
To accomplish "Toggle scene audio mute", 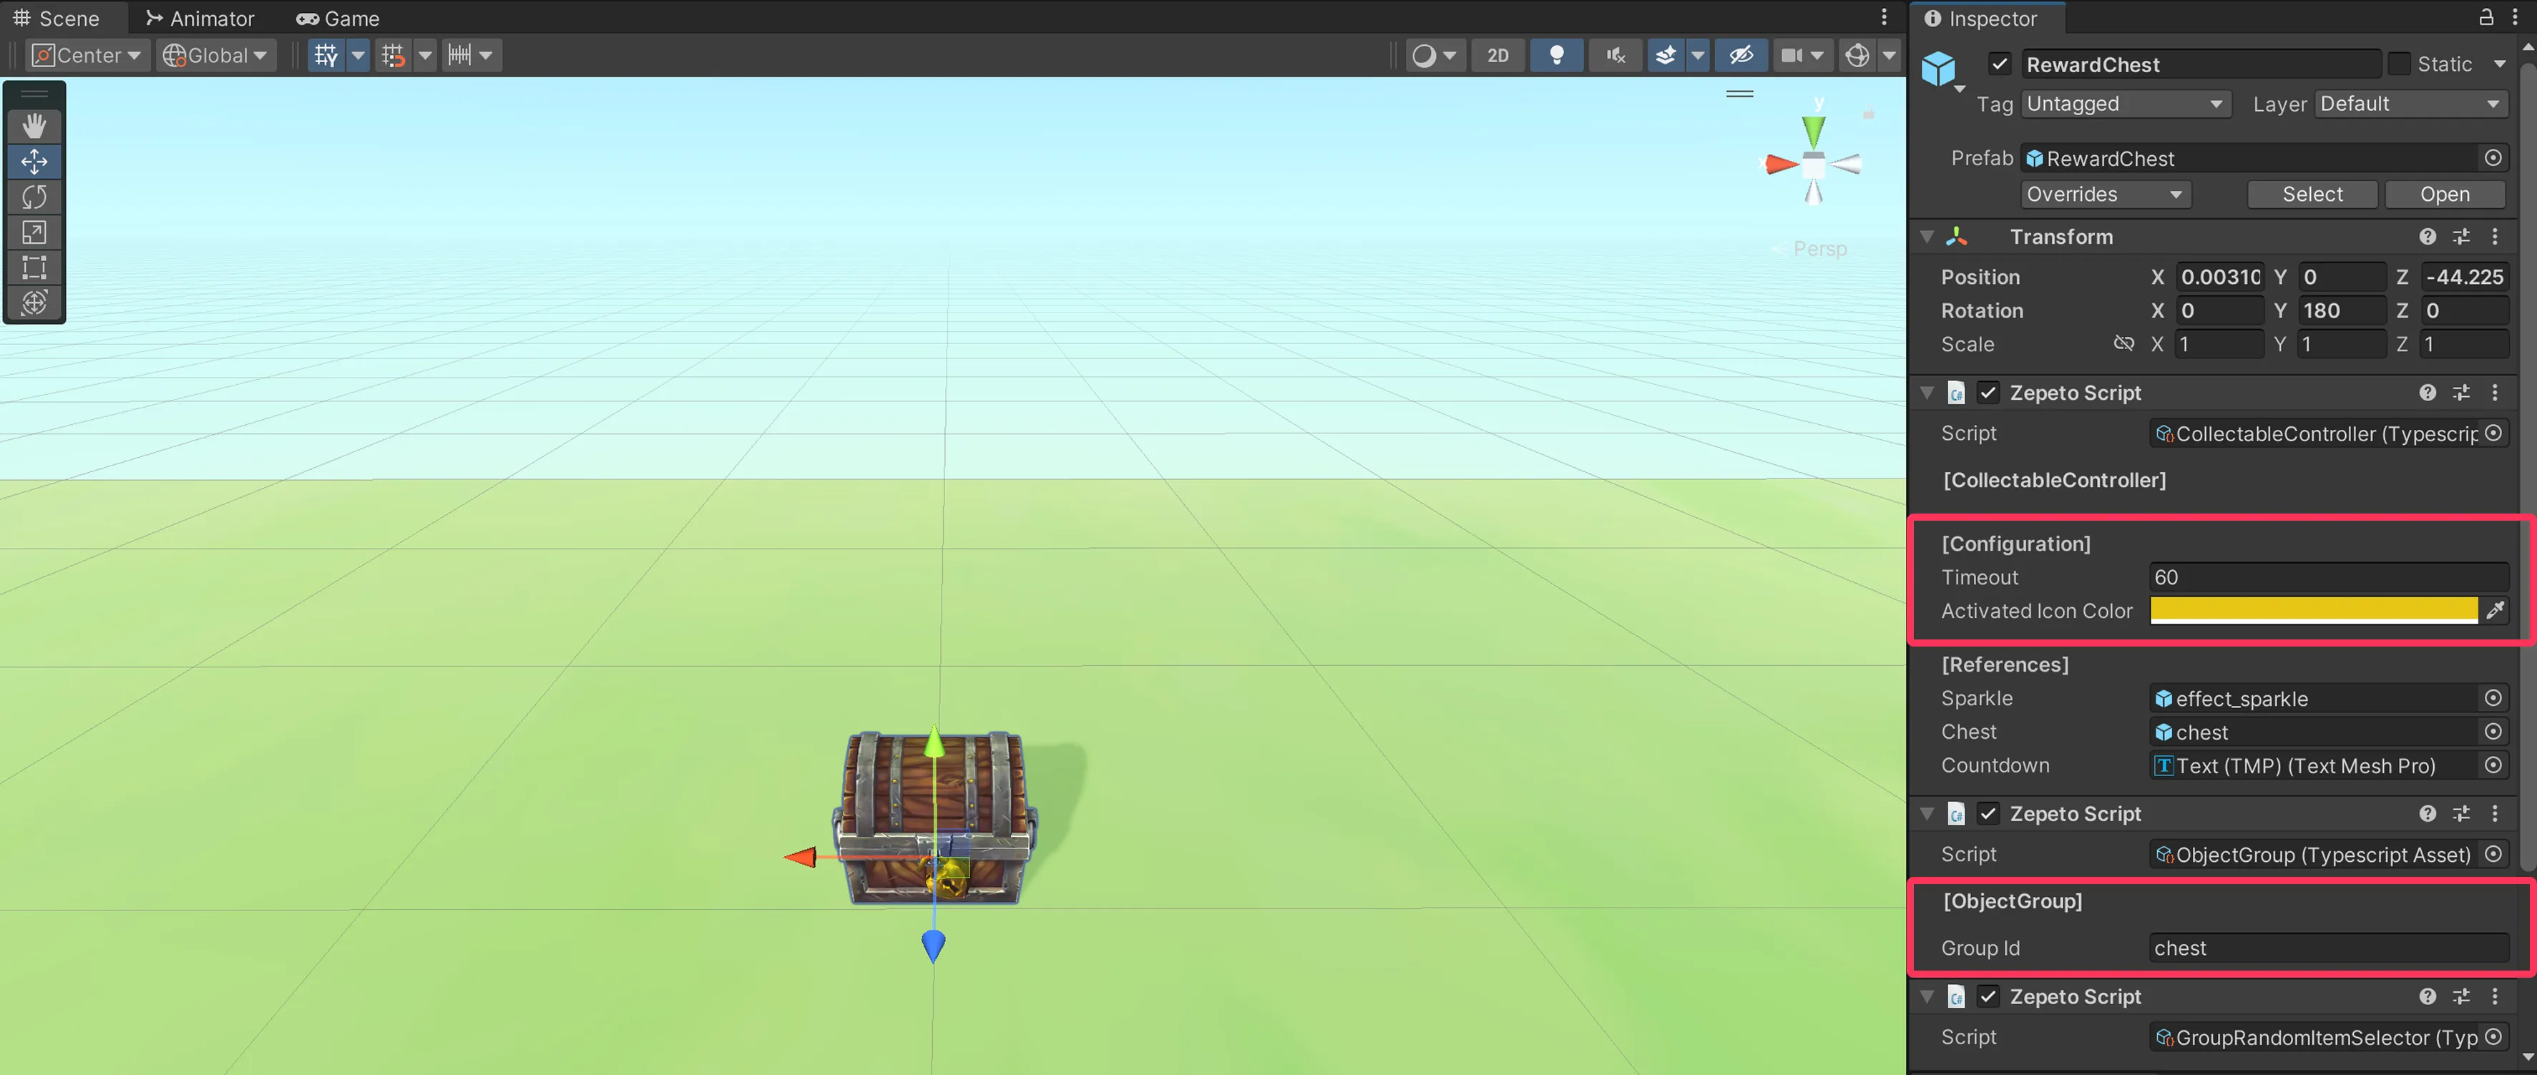I will coord(1616,55).
